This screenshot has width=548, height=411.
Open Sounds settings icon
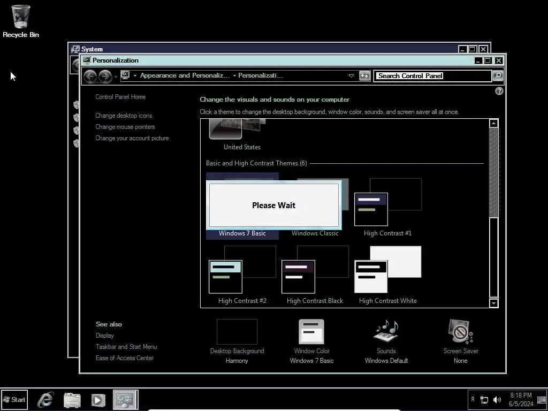[x=386, y=331]
